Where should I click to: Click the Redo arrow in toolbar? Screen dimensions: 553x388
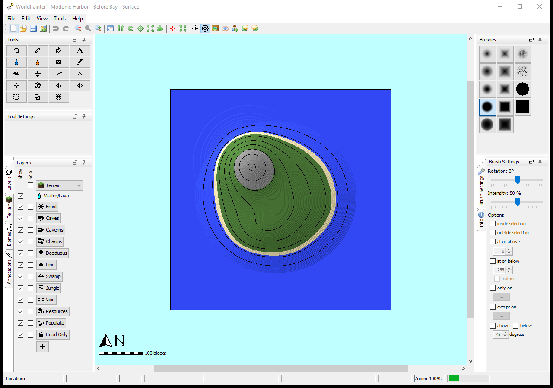point(66,28)
